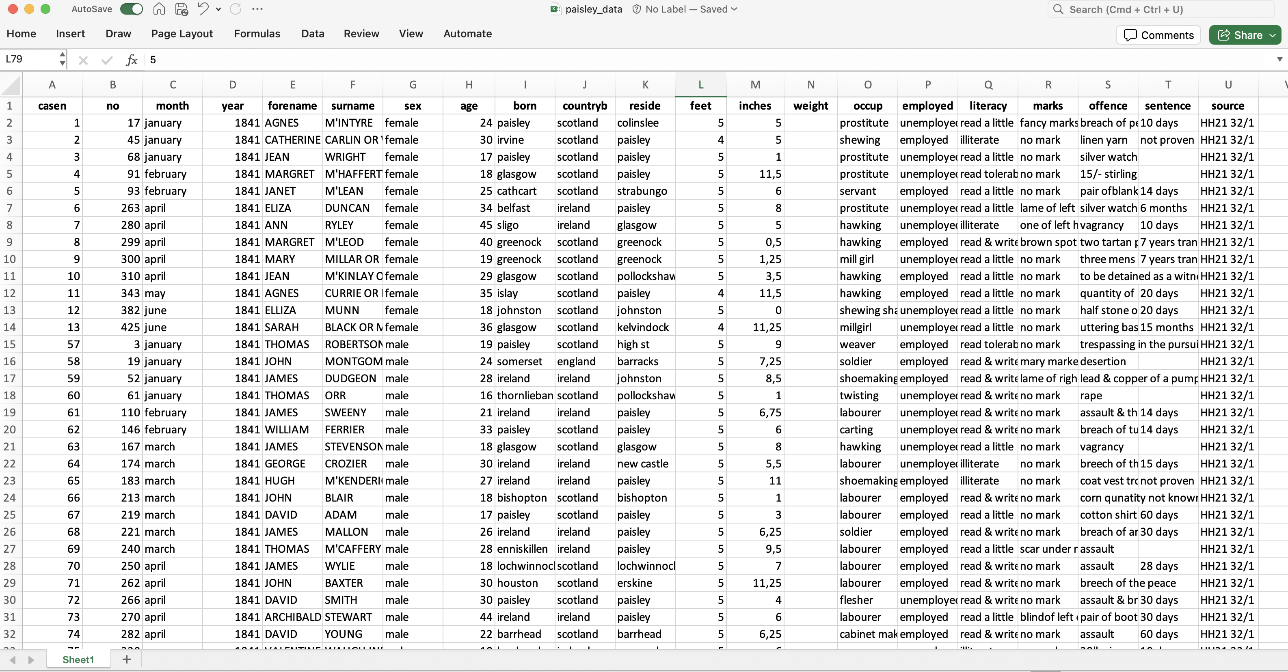Open the No Label saved status dropdown

(x=734, y=9)
